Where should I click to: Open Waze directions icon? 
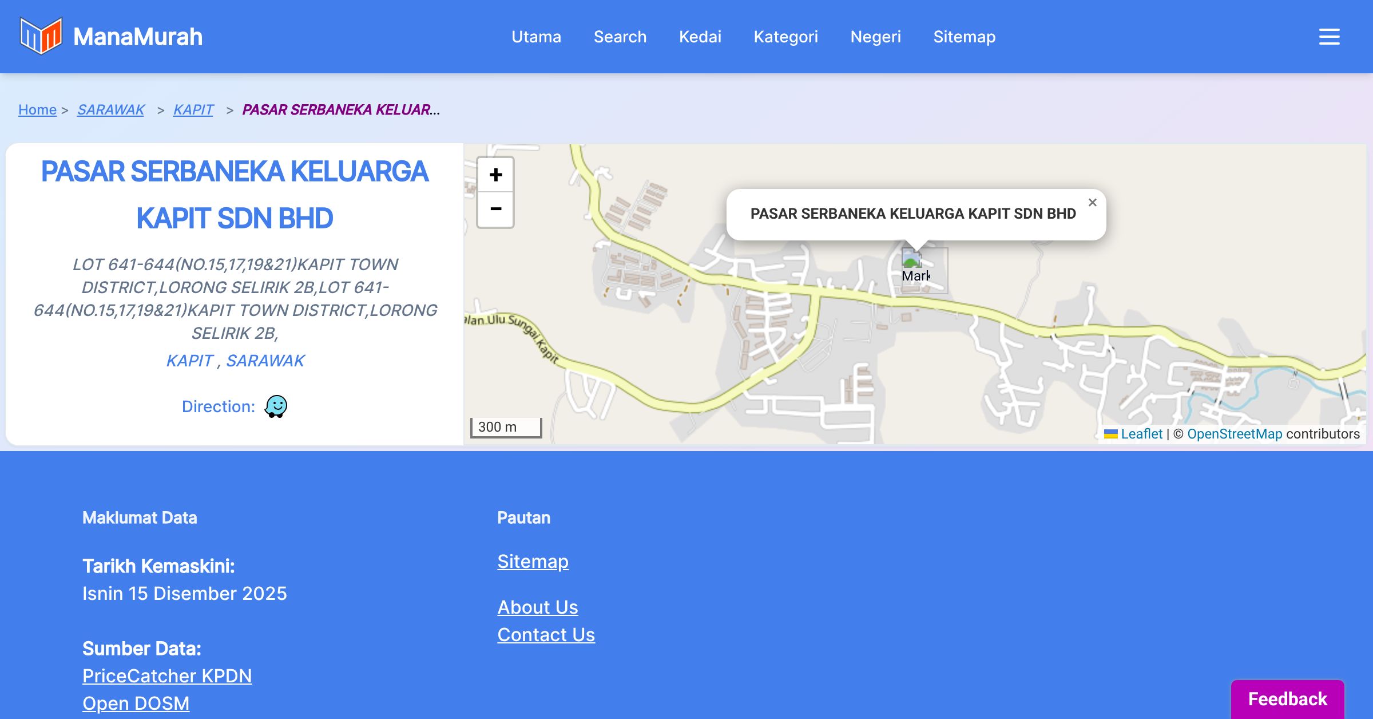tap(276, 406)
